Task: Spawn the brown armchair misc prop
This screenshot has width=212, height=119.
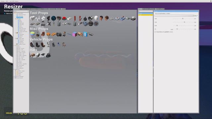Action: (x=43, y=34)
